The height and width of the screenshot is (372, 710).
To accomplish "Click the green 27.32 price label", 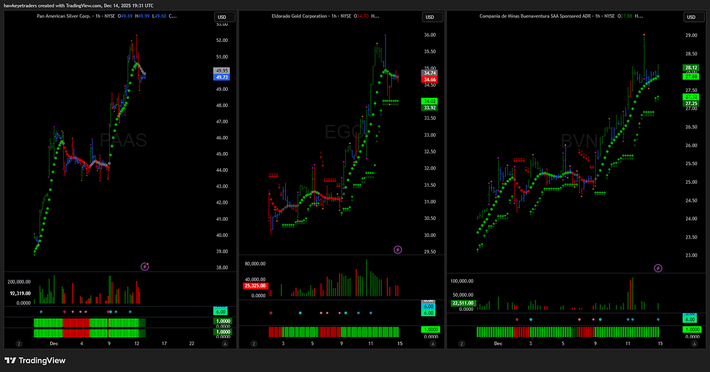I will [691, 97].
